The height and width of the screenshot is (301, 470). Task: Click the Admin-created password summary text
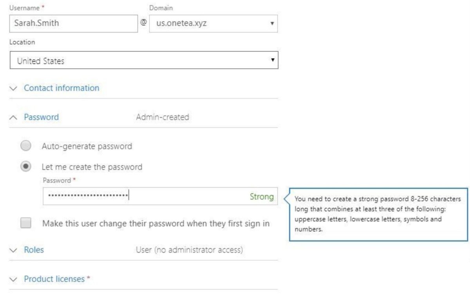click(x=162, y=117)
